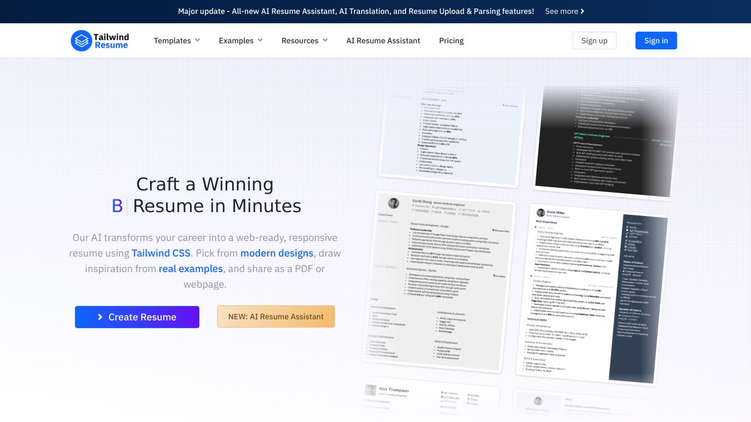Click the Major update announcement text
The image size is (751, 422).
(356, 11)
